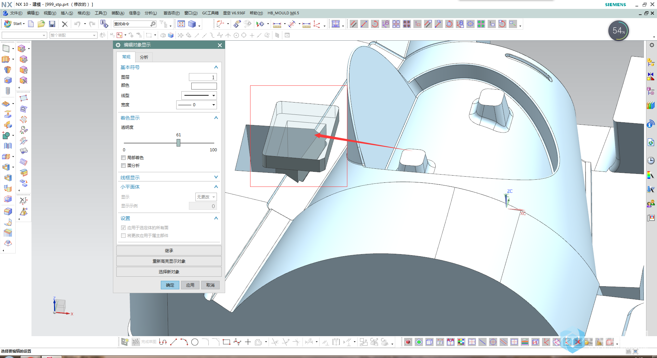Click the 选择新对象 button
Screen dimensions: 657x358
(169, 272)
